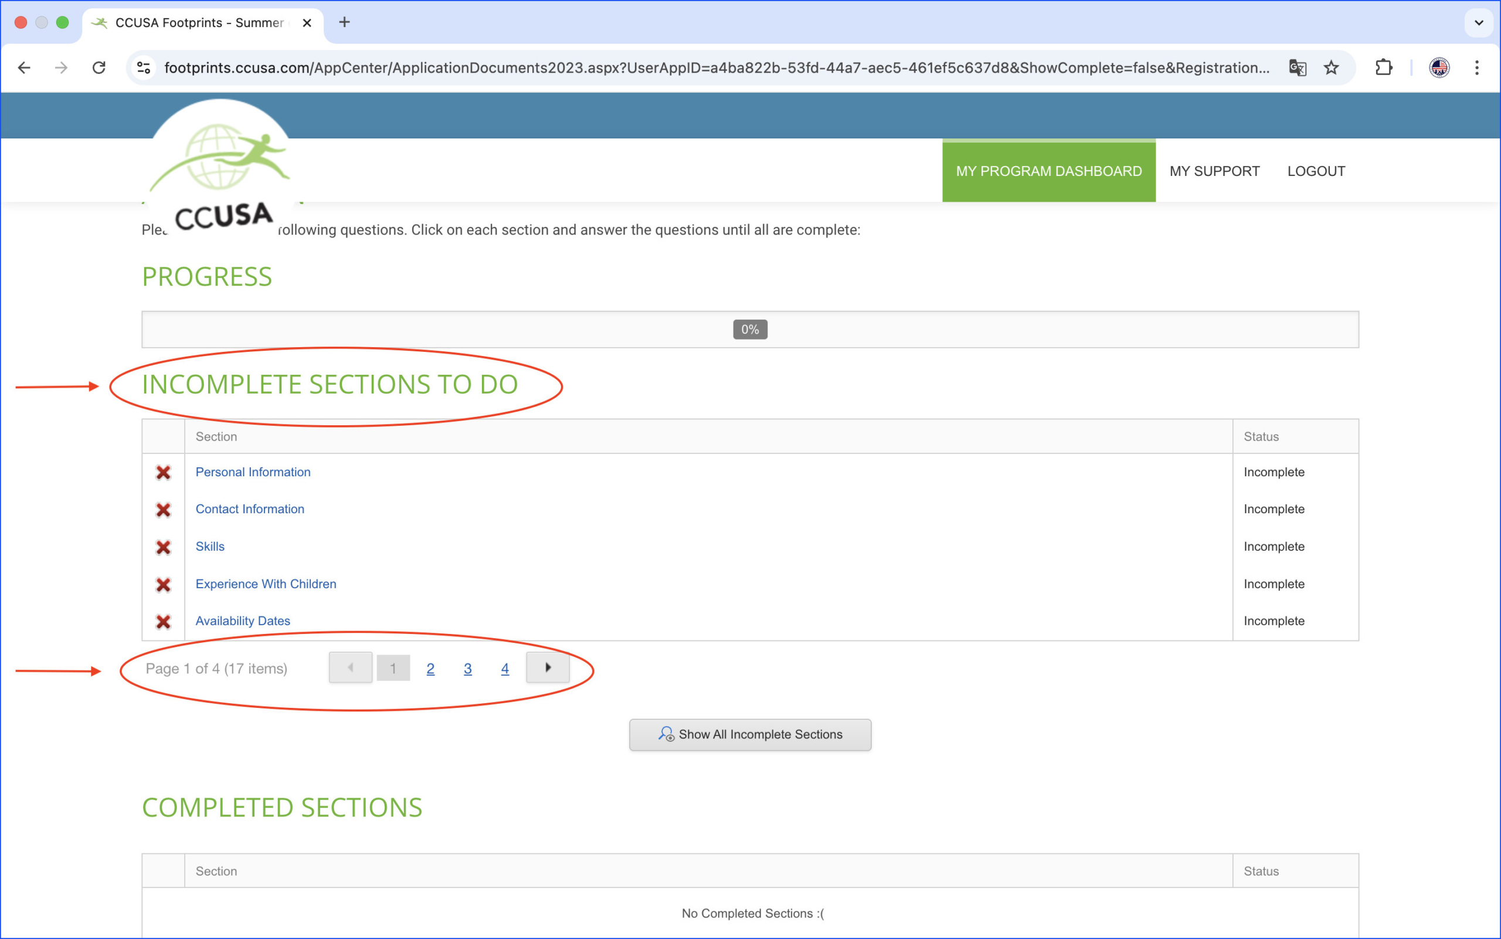Open the Google Translate icon in address bar
The width and height of the screenshot is (1501, 939).
tap(1297, 67)
